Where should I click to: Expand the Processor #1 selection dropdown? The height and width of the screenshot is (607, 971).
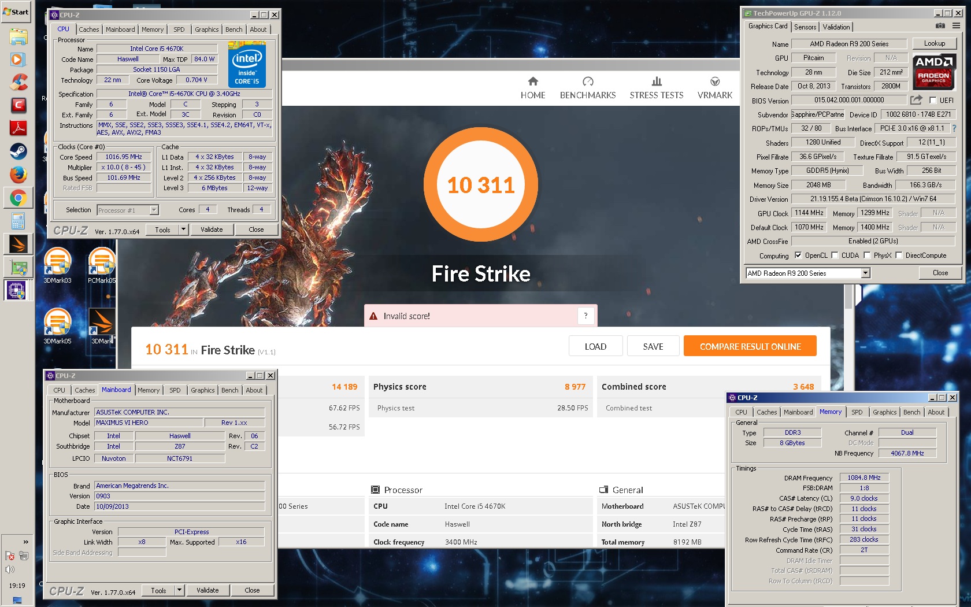(x=154, y=210)
